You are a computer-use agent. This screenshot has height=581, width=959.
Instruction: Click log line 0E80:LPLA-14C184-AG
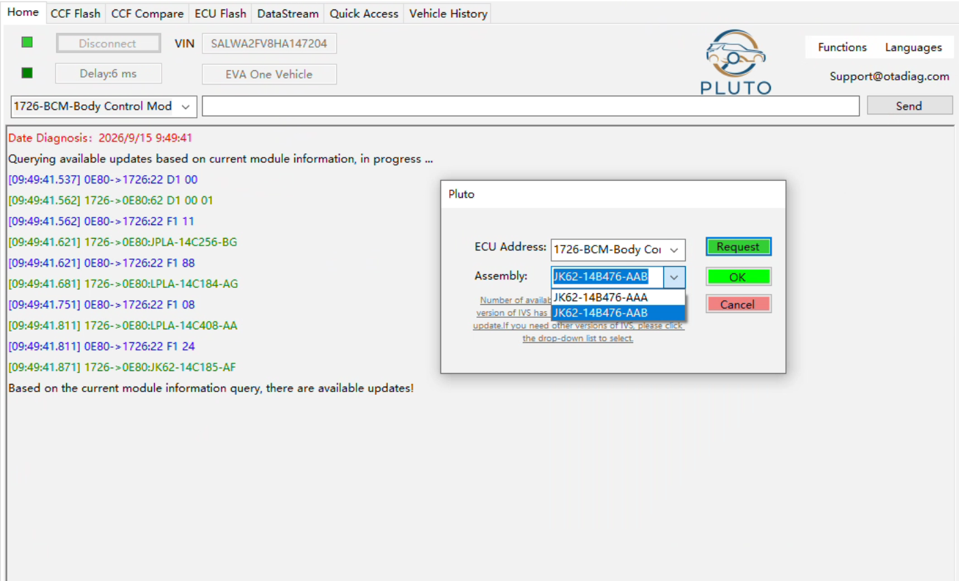click(123, 284)
